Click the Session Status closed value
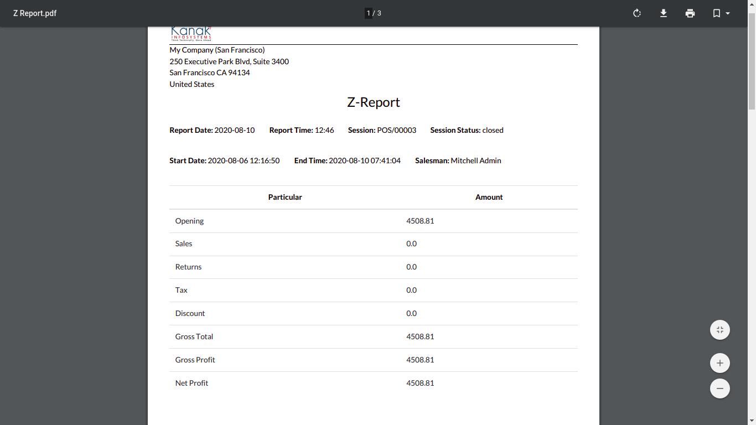Screen dimensions: 756x425 coord(493,130)
